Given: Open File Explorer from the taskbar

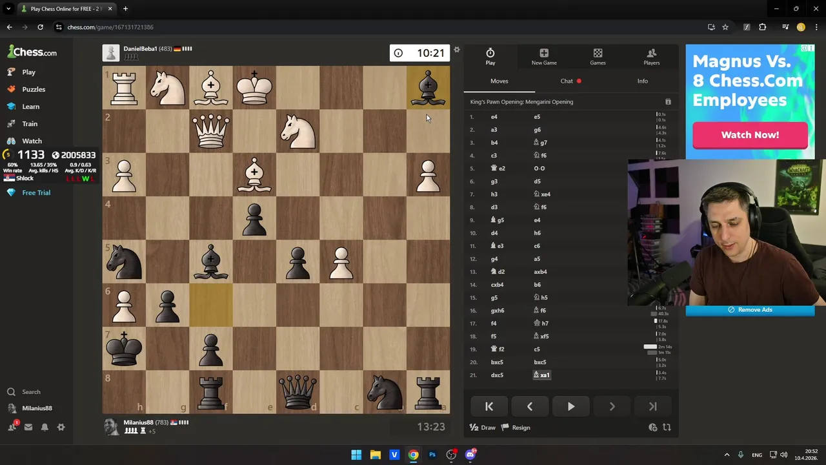Looking at the screenshot, I should coord(375,455).
